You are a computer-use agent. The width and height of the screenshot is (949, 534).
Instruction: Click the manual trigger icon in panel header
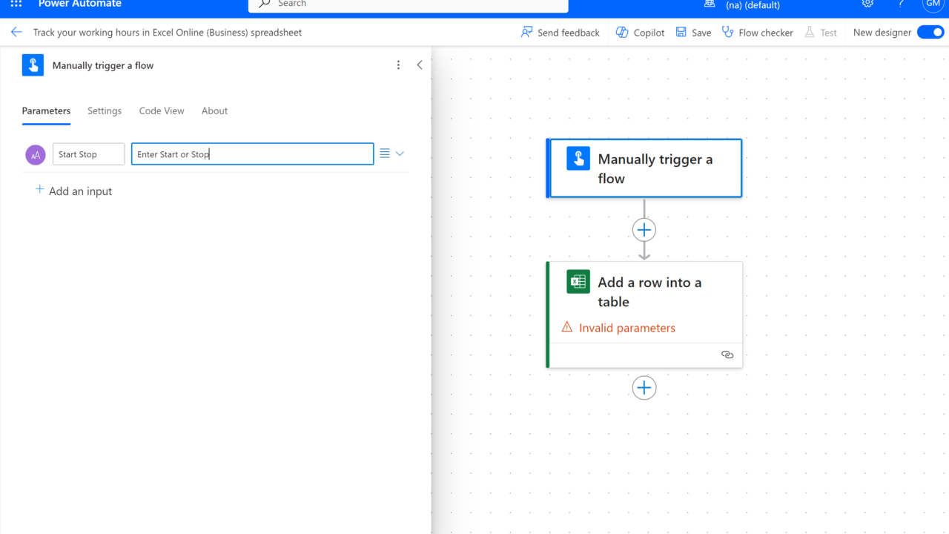33,65
